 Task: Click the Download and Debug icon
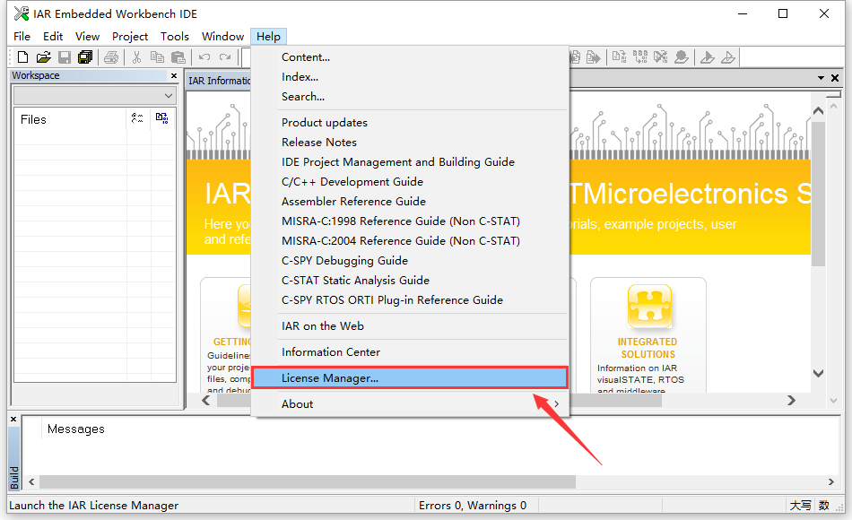click(x=707, y=57)
